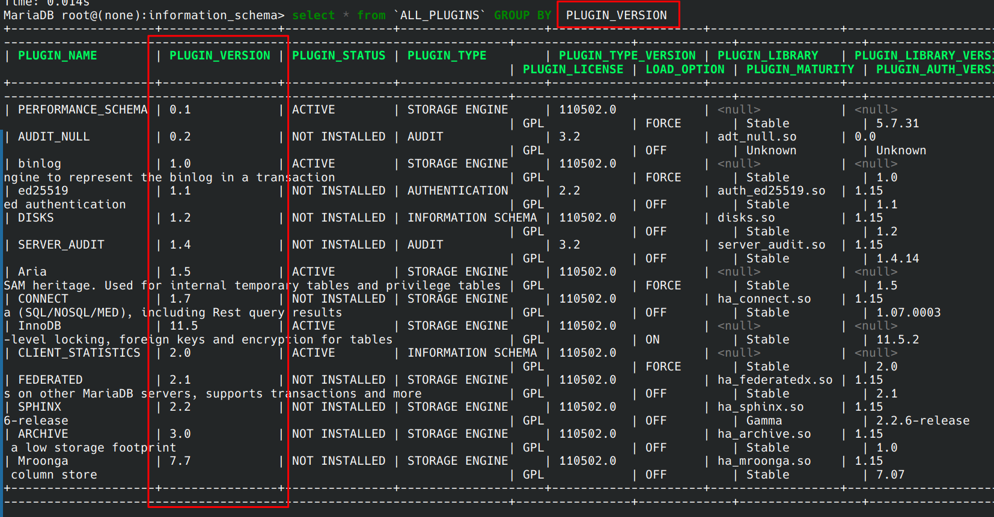
Task: Click the ha_archive.so library name
Action: [x=764, y=434]
